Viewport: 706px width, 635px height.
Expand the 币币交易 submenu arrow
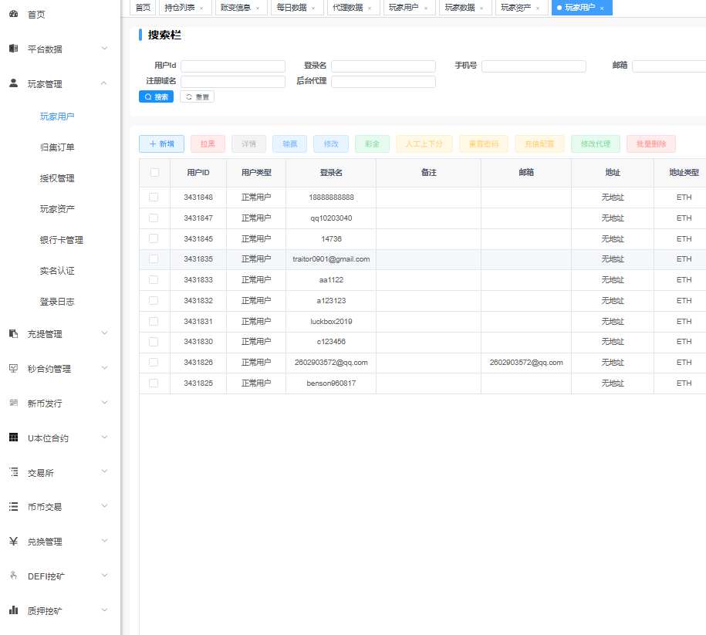105,506
